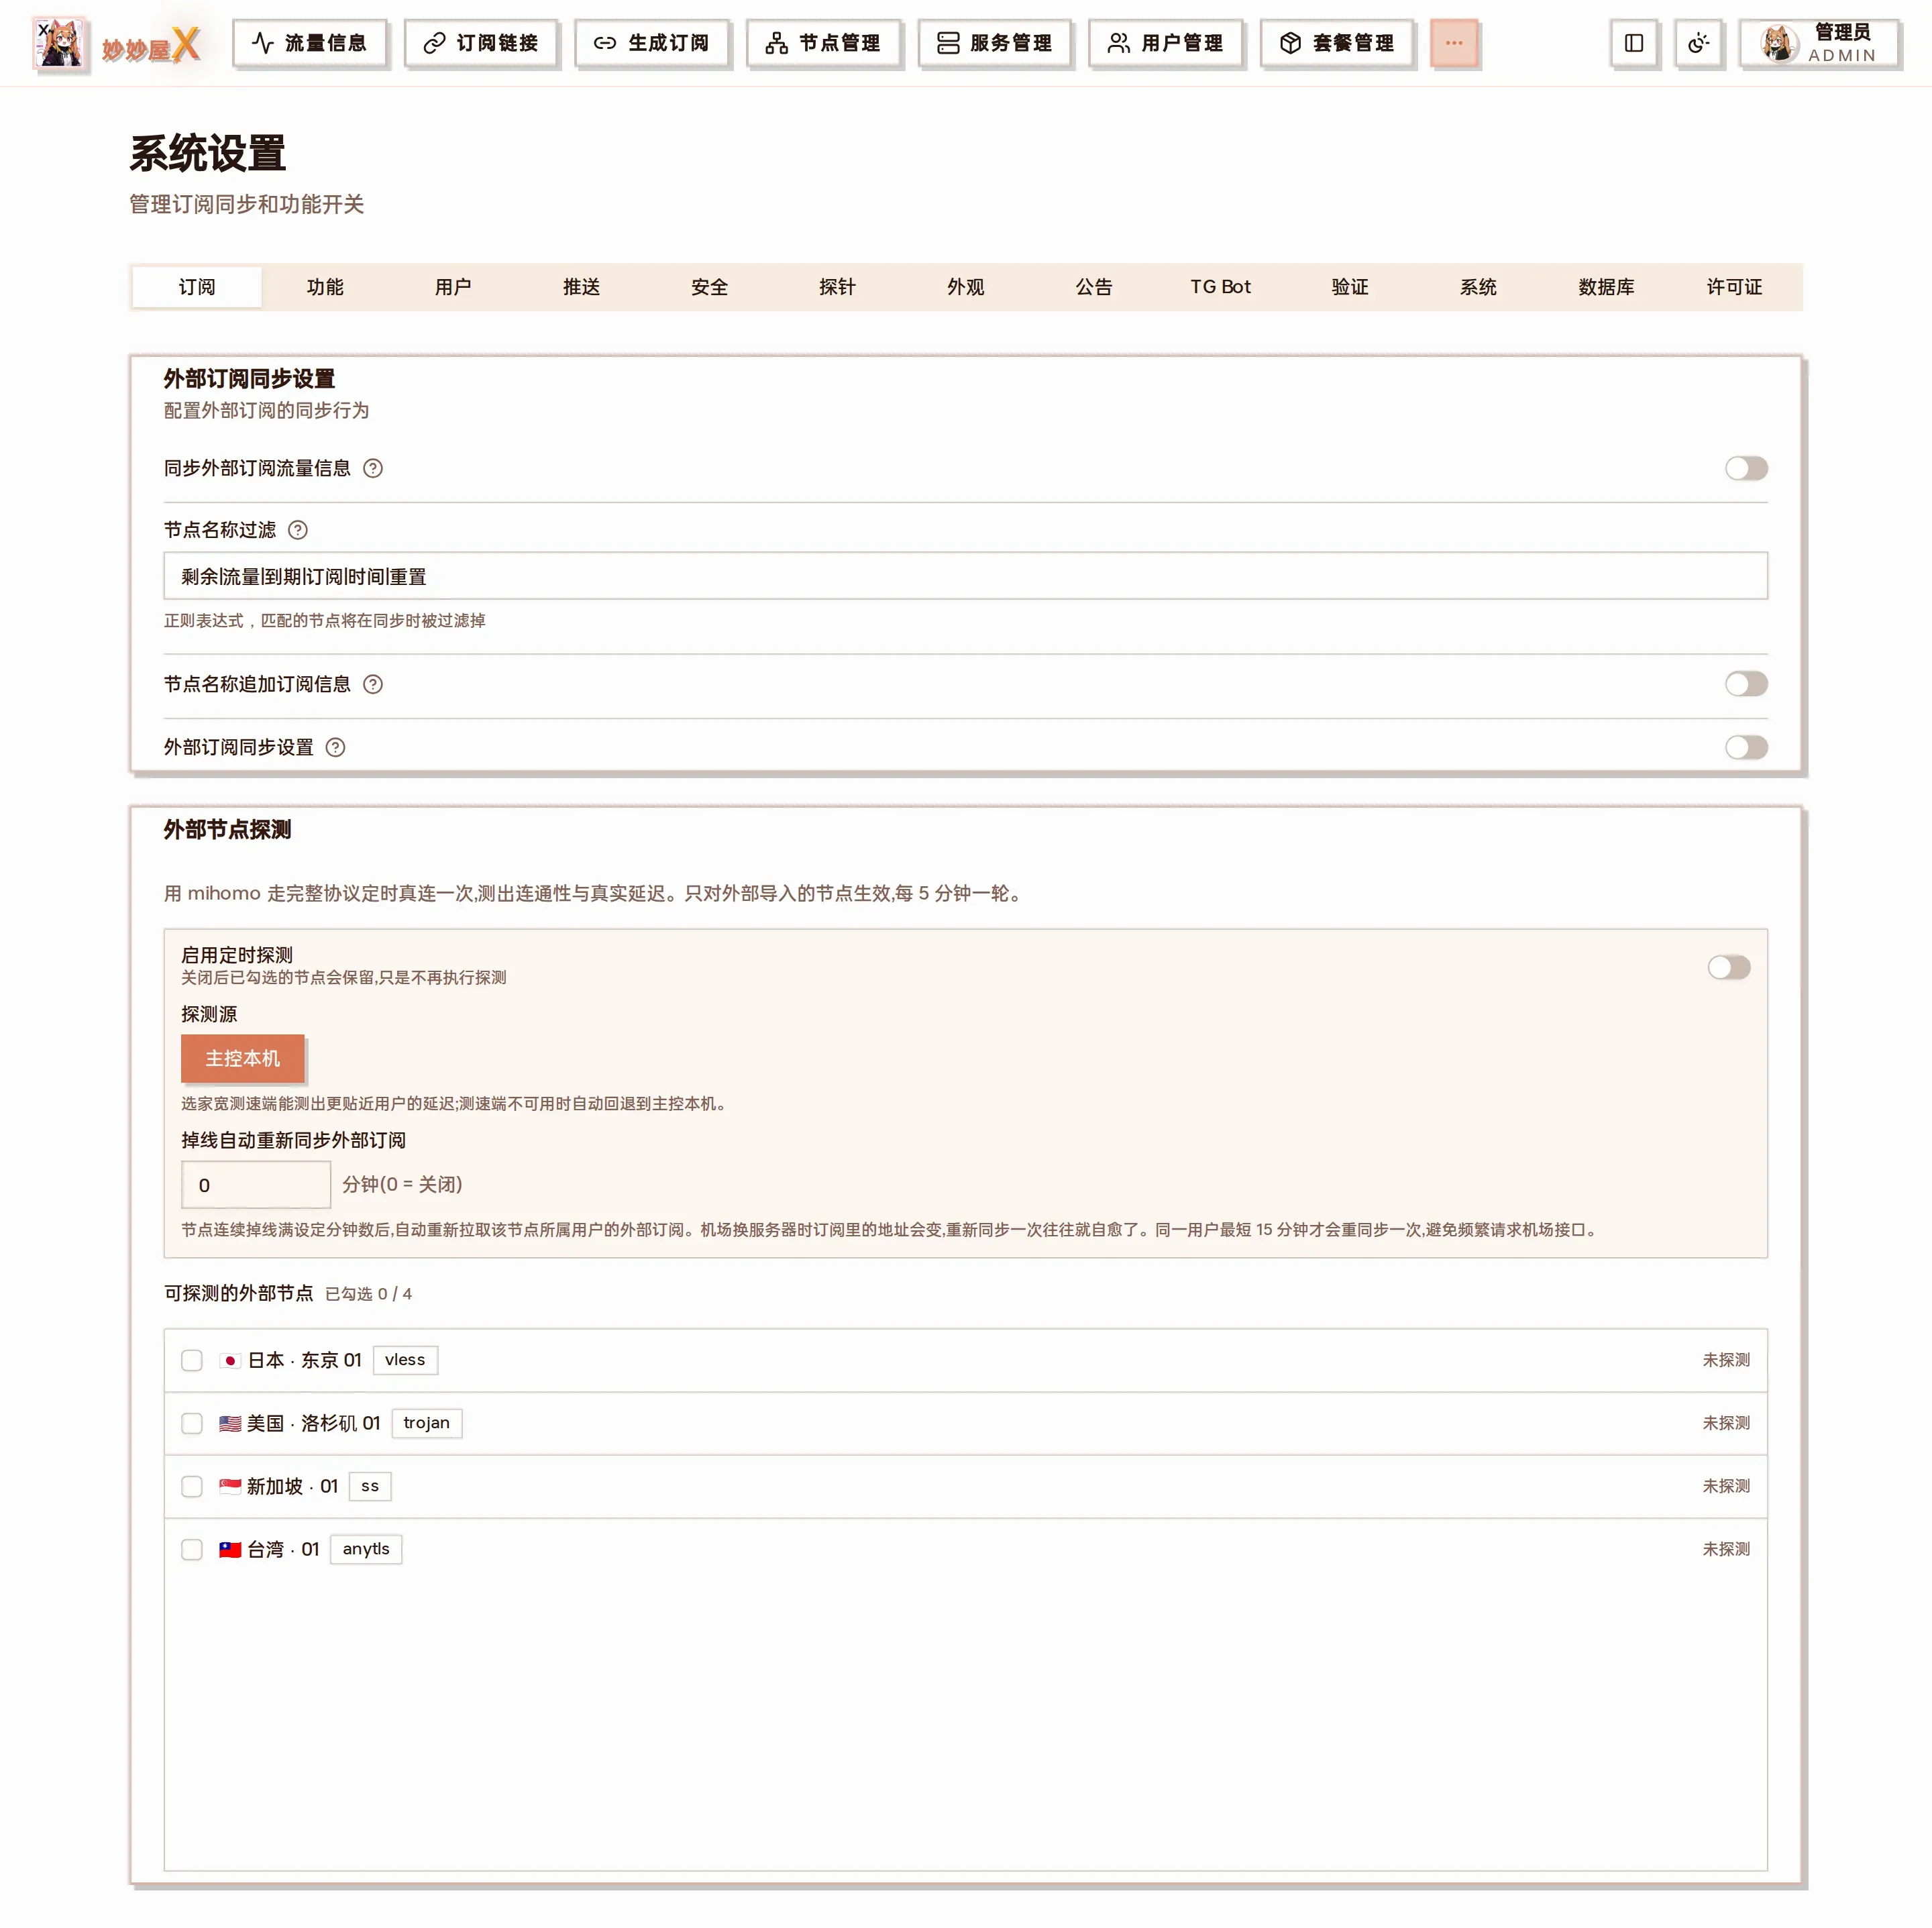The width and height of the screenshot is (1932, 1928).
Task: Check the 日本 · 东京 01 node
Action: 192,1360
